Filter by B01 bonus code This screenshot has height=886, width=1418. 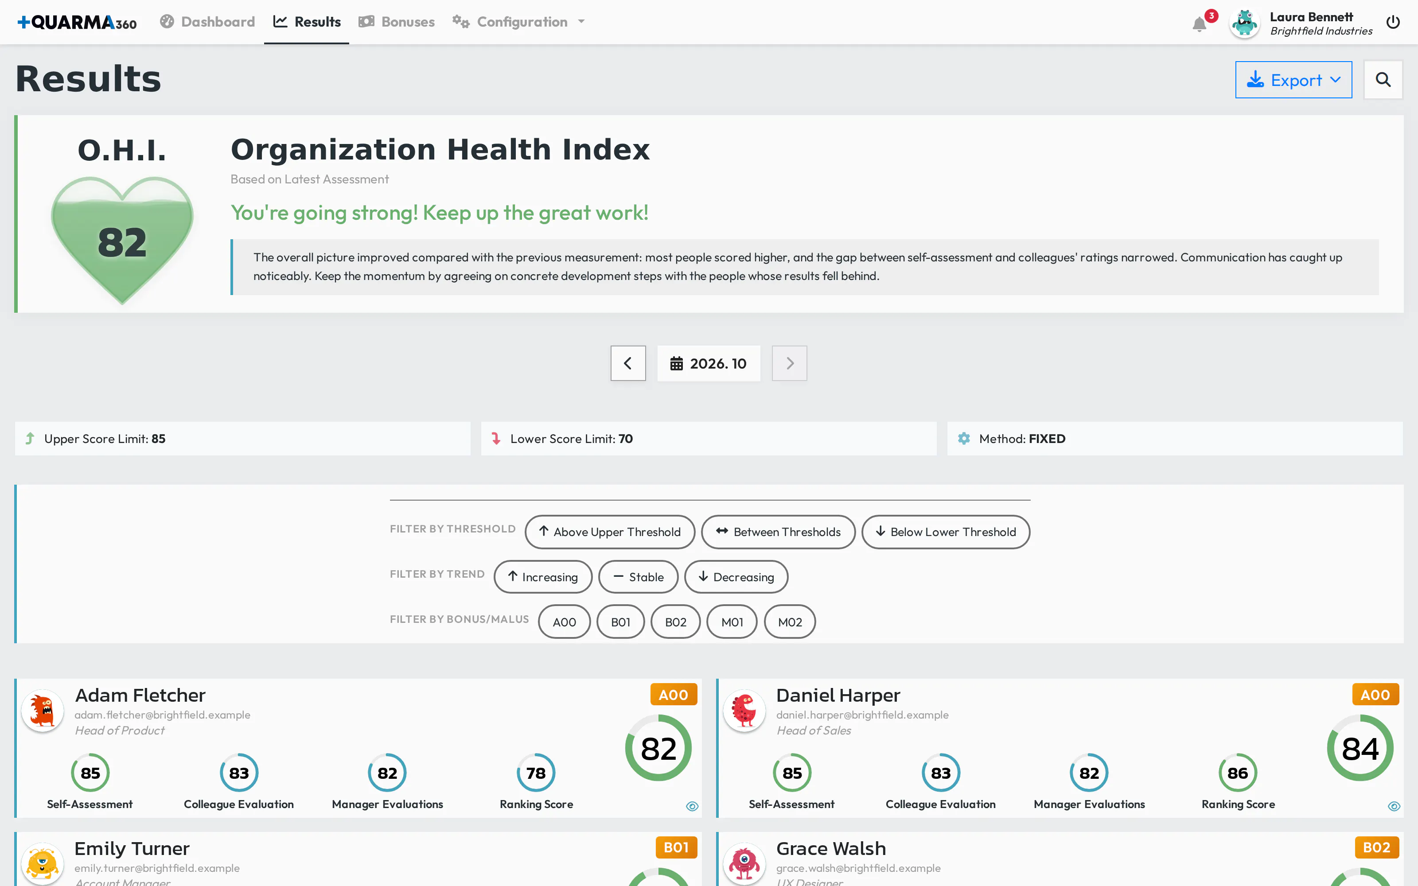tap(620, 622)
